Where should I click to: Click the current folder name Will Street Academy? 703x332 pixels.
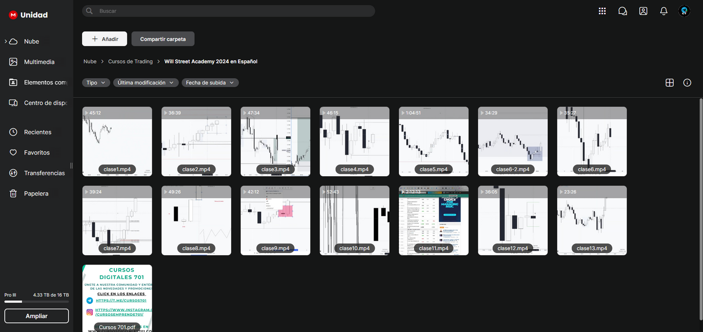[211, 62]
